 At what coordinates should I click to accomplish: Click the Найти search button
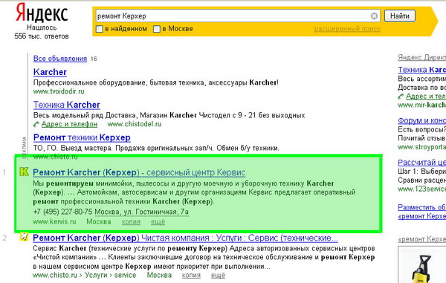[400, 16]
